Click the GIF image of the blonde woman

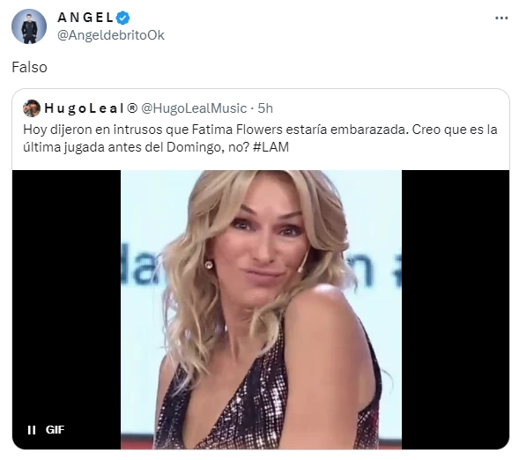[261, 309]
